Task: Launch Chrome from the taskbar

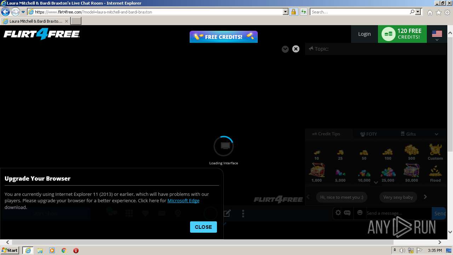Action: [x=64, y=250]
